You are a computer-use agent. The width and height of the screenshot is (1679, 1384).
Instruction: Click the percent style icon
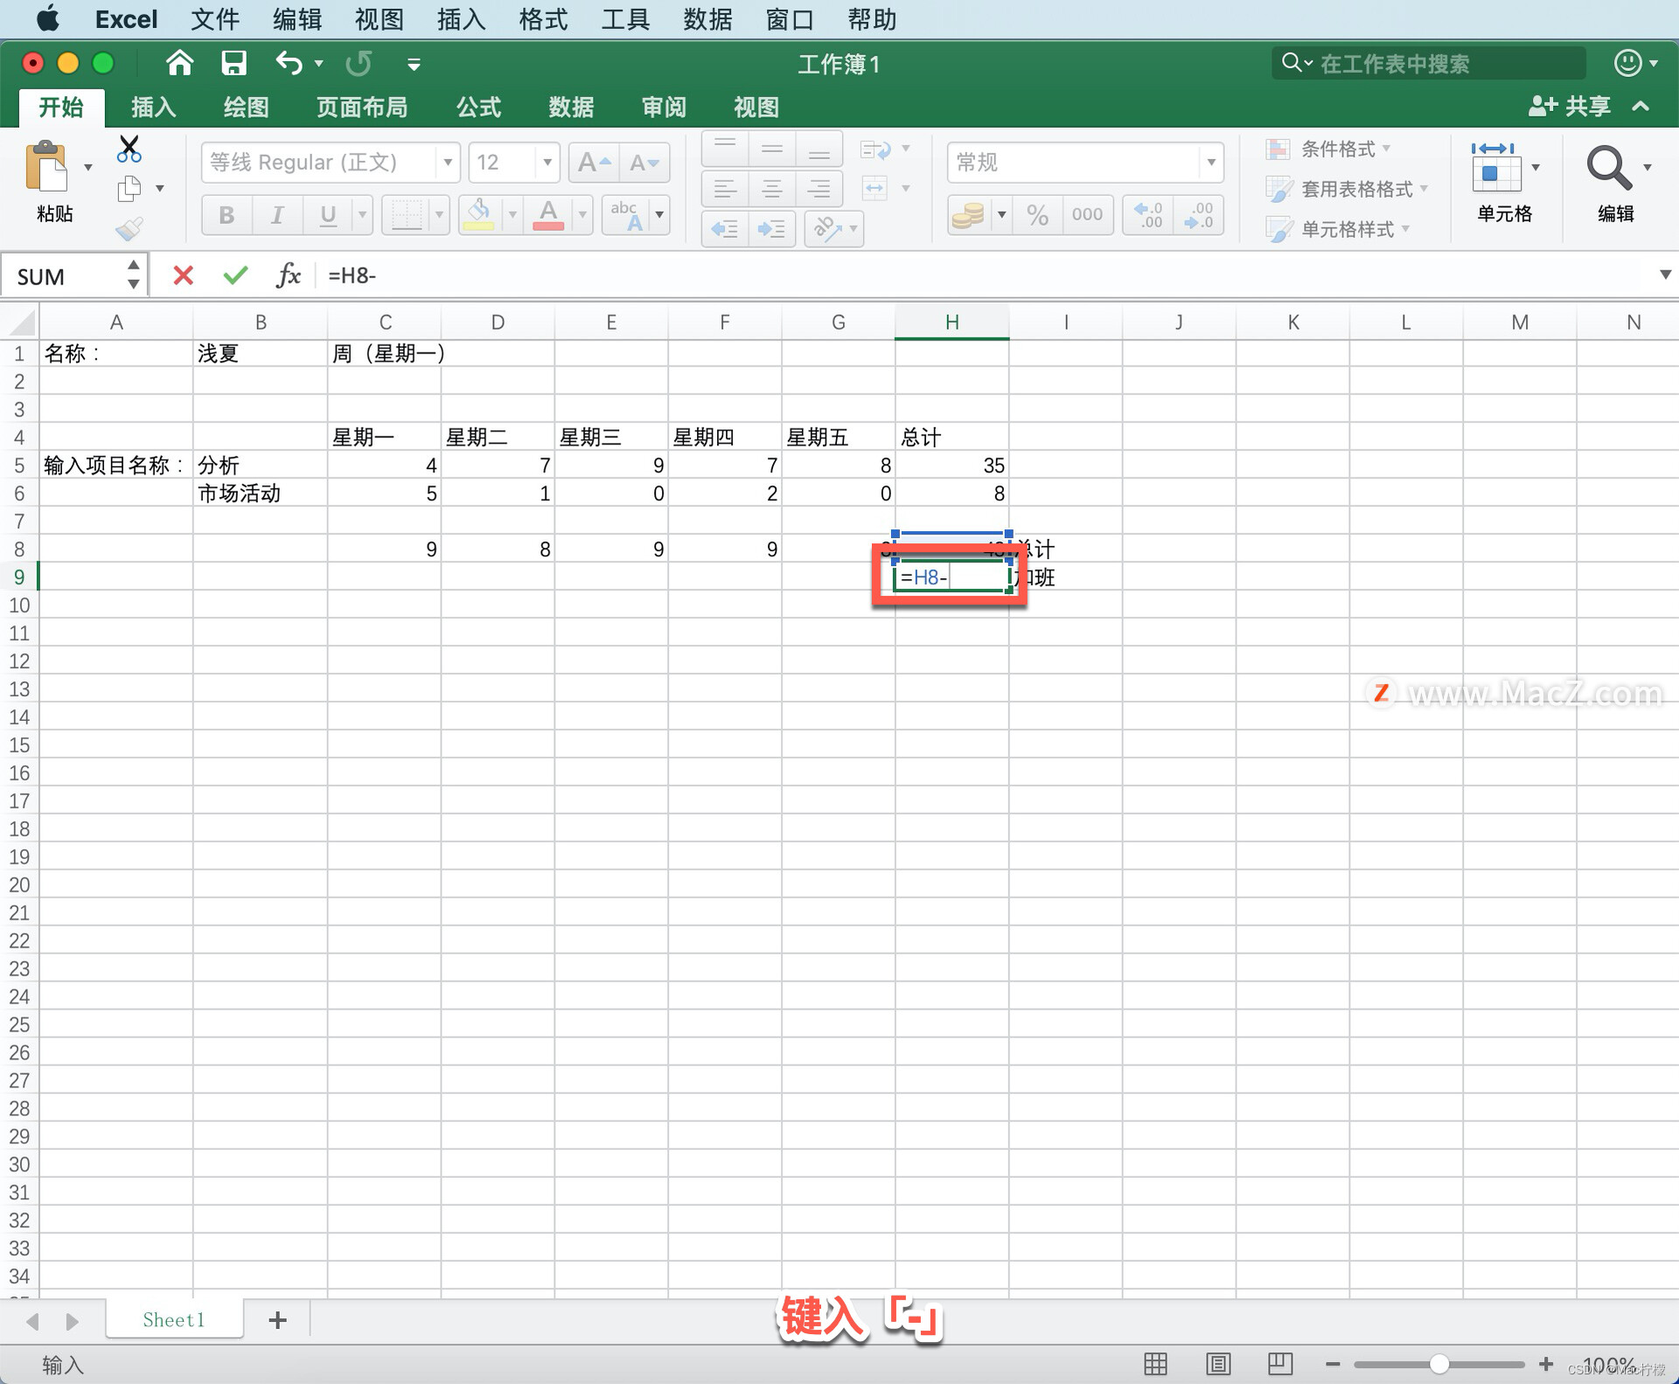pyautogui.click(x=1037, y=215)
